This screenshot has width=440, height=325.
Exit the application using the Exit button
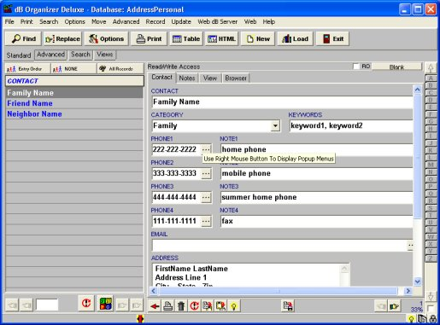[332, 38]
